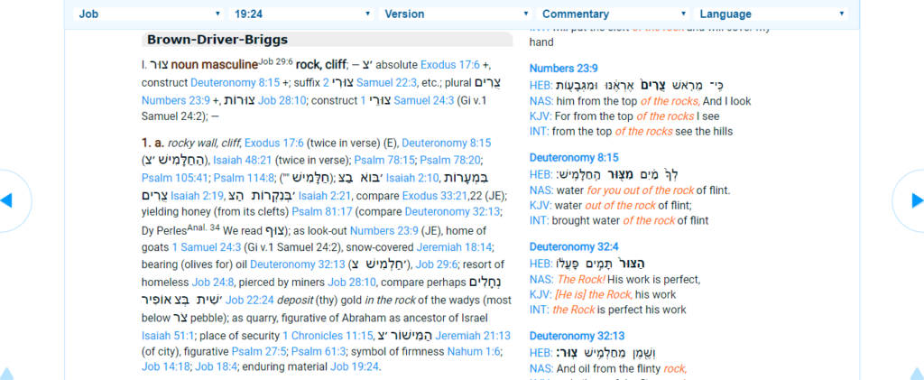The height and width of the screenshot is (380, 924).
Task: Click INT label under Numbers 23:9
Action: (540, 132)
